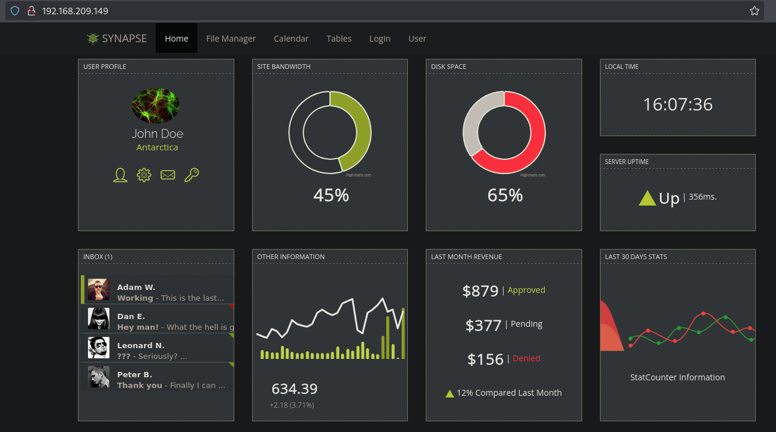The image size is (776, 432).
Task: Click the red Disk Space donut segment
Action: (532, 143)
